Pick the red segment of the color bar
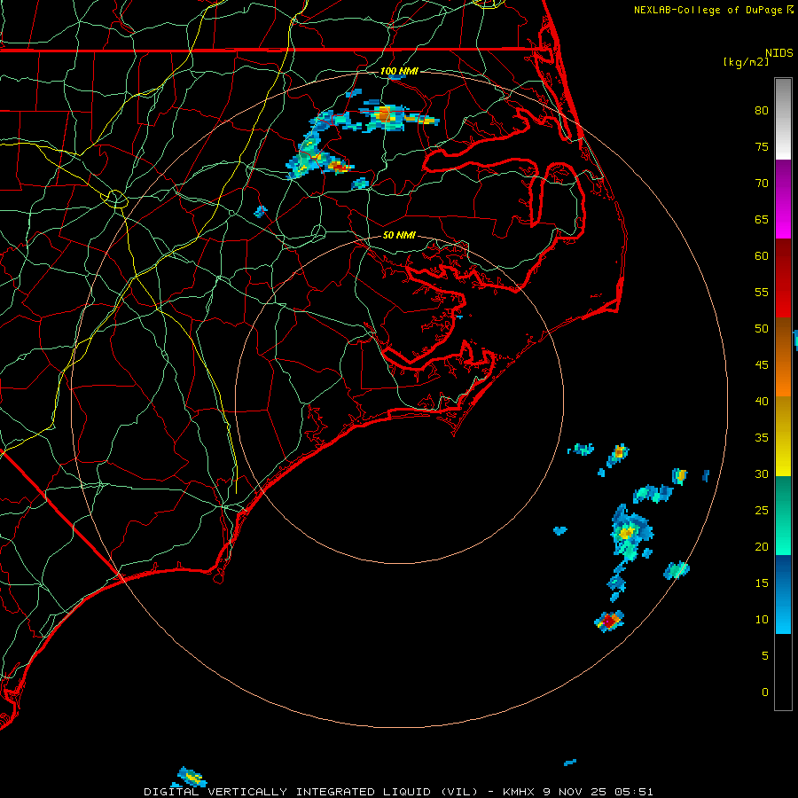This screenshot has width=798, height=798. point(783,278)
